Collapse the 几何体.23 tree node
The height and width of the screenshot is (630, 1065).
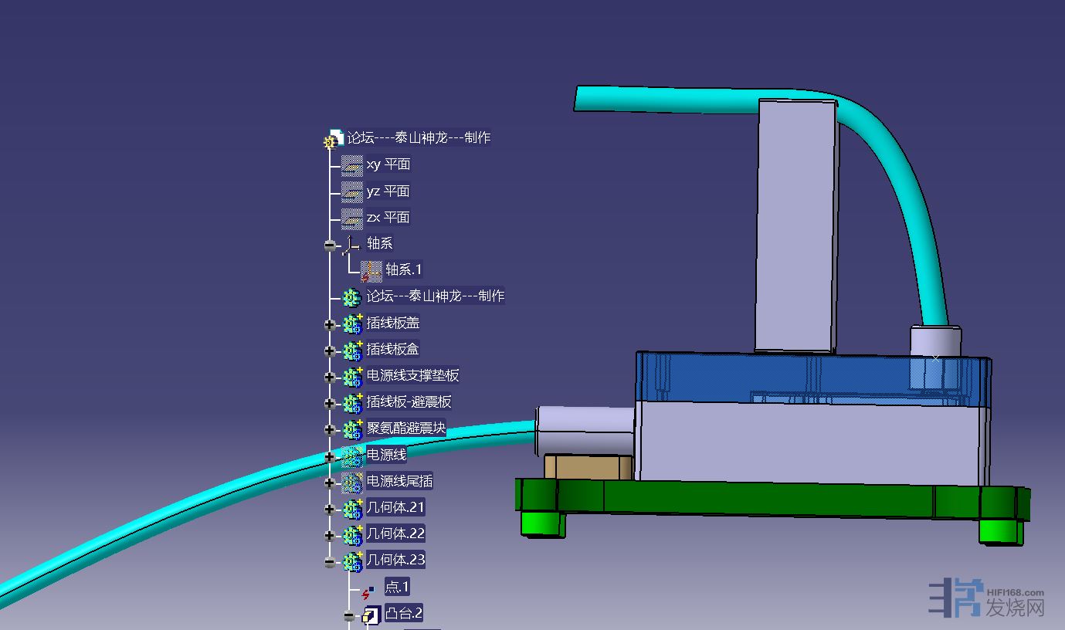point(330,562)
